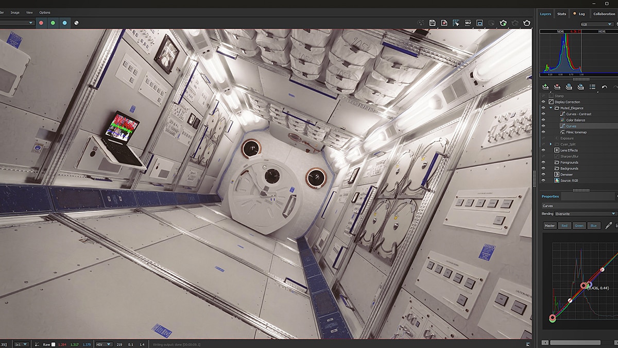
Task: Open the Image menu
Action: pos(15,12)
